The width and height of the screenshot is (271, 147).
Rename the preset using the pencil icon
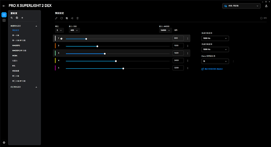pyautogui.click(x=56, y=18)
